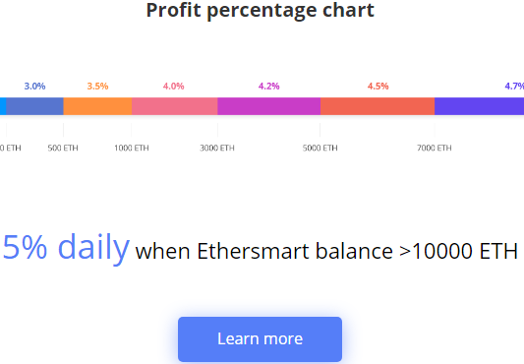Click the light blue leftmost bar segment
The height and width of the screenshot is (364, 524).
(3, 106)
